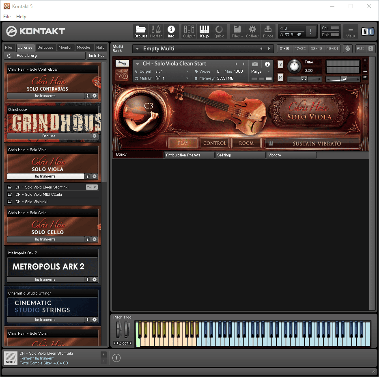This screenshot has height=377, width=379.
Task: Toggle the Browse panel icon
Action: 141,31
